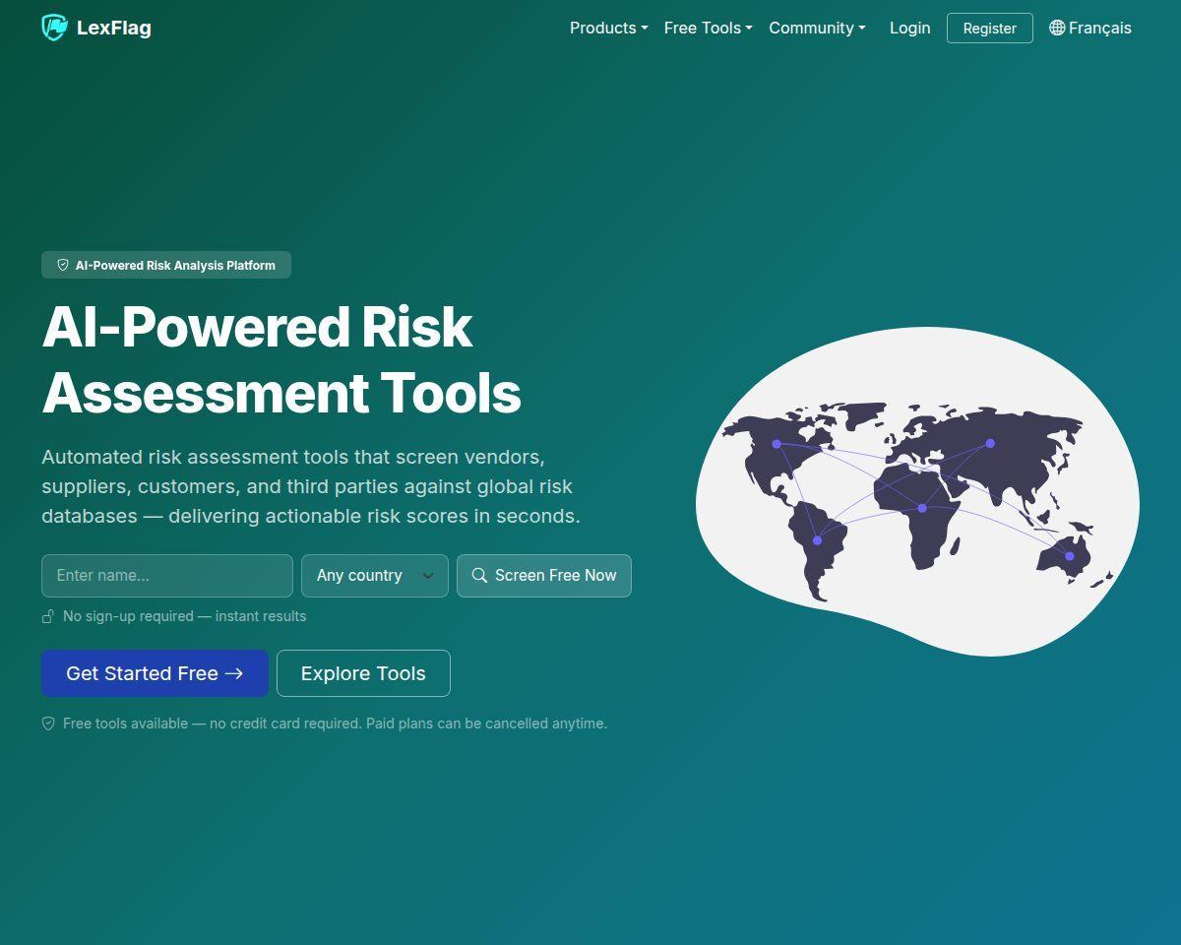Viewport: 1181px width, 945px height.
Task: Click the padlock icon by No sign-up required
Action: 47,616
